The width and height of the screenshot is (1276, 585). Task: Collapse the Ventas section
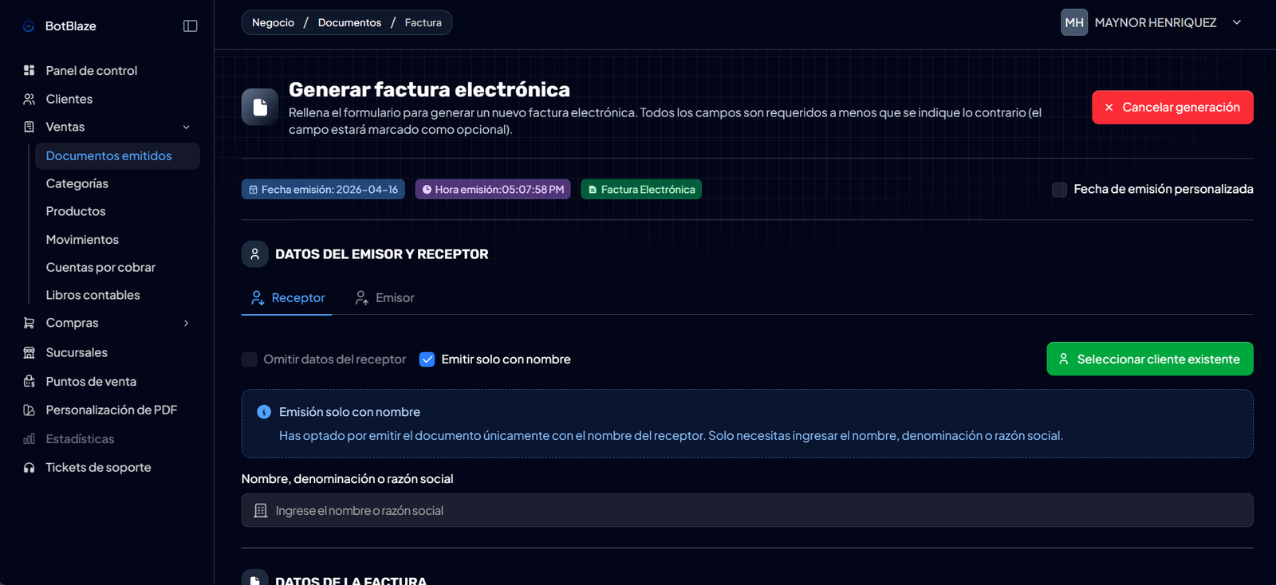pos(186,127)
